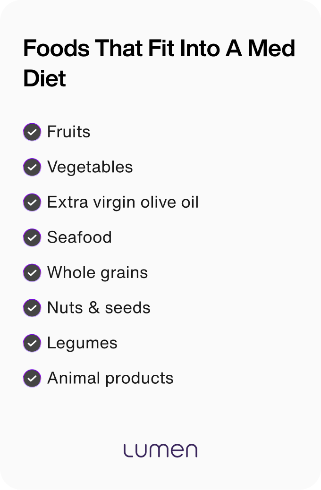This screenshot has width=321, height=490.
Task: Click the Lumen logo at bottom
Action: (x=160, y=451)
